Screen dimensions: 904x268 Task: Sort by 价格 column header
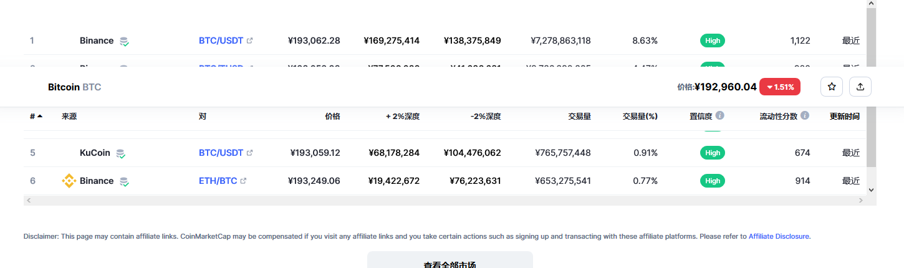(332, 116)
